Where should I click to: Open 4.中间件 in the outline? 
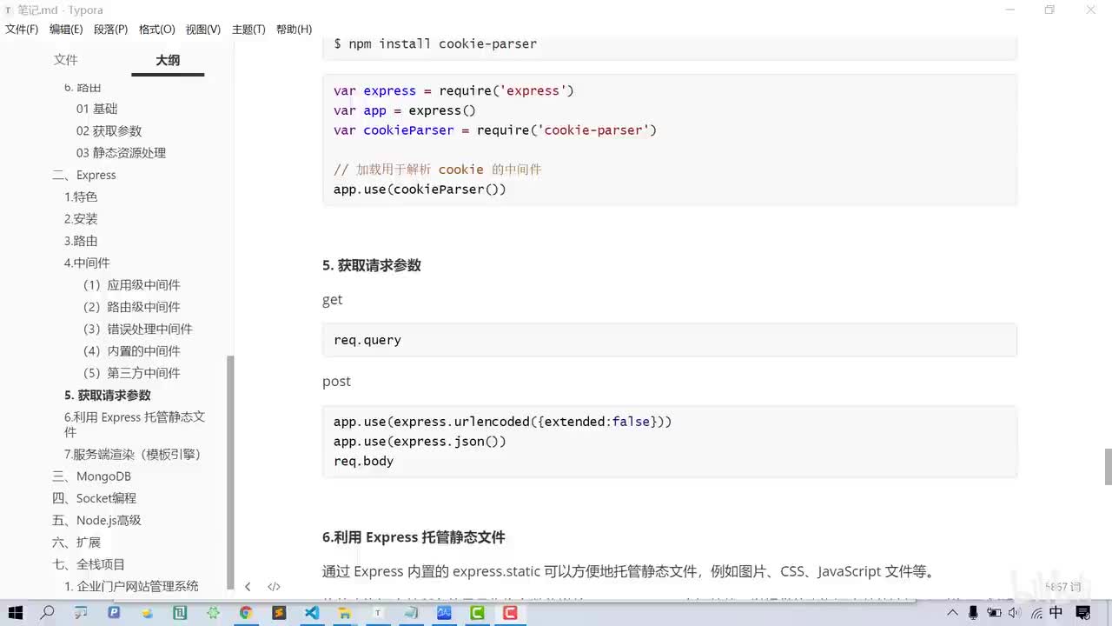coord(87,263)
